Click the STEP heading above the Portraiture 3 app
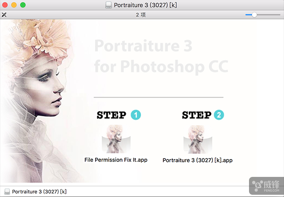Screen dimensions: 284x197 (x=196, y=115)
